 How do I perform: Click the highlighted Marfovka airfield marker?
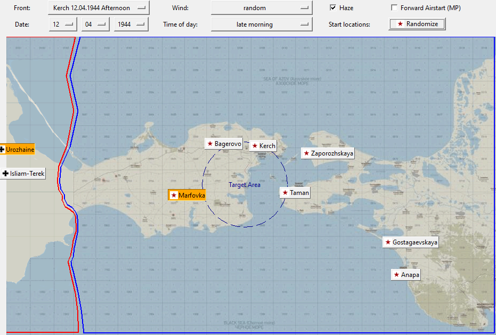[187, 195]
